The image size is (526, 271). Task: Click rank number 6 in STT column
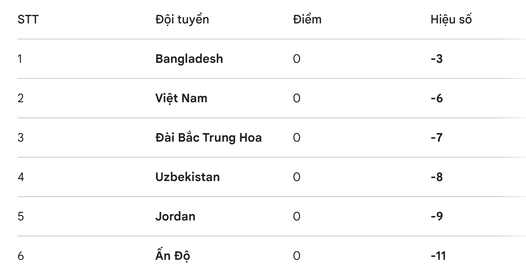(x=21, y=256)
